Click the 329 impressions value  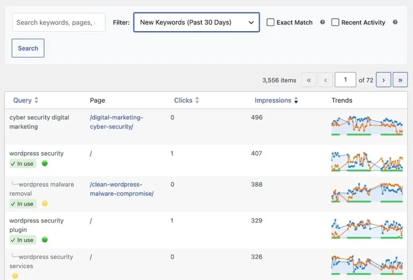click(x=257, y=220)
